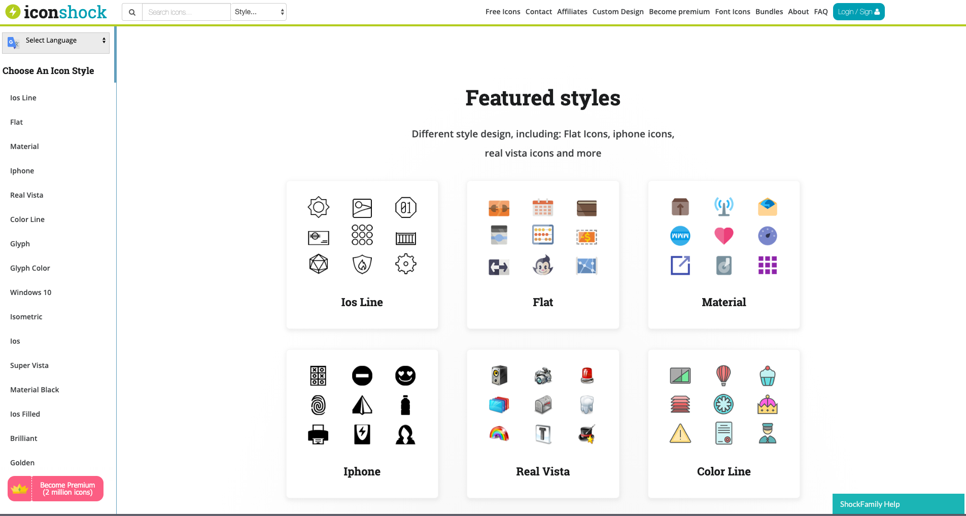Select the heart icon in the Material card
Viewport: 966px width, 516px height.
[723, 235]
